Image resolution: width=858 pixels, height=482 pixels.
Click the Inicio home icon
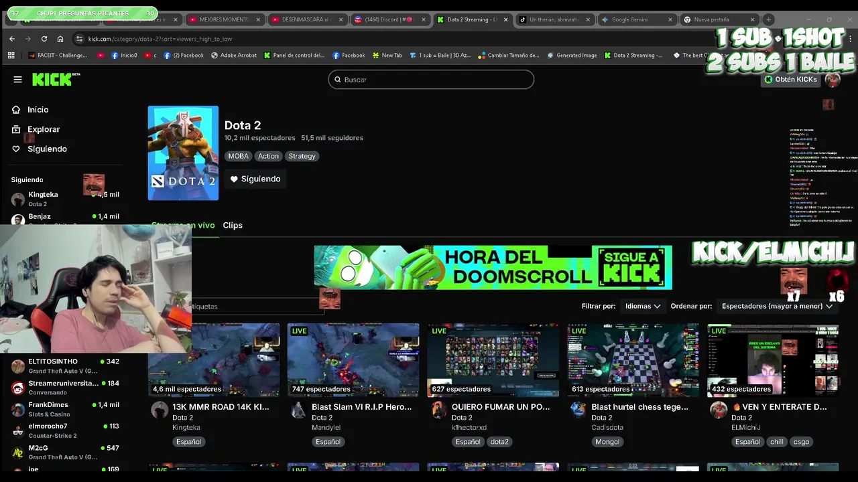coord(16,110)
